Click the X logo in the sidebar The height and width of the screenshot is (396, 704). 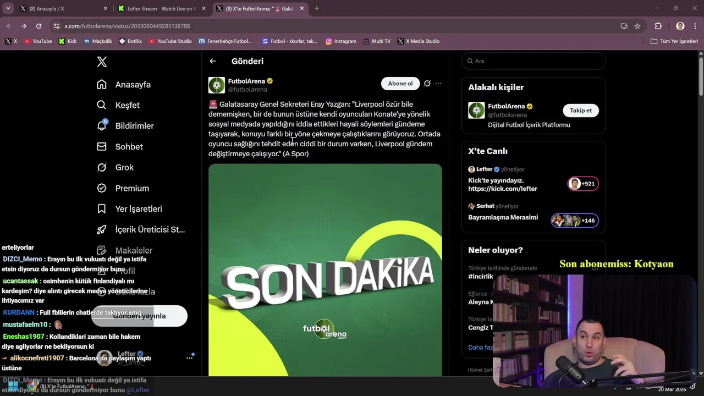coord(102,62)
